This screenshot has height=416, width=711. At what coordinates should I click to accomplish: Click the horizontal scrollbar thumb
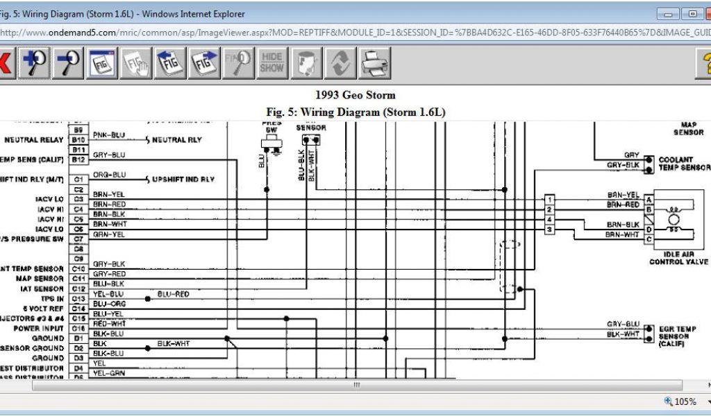click(x=356, y=385)
